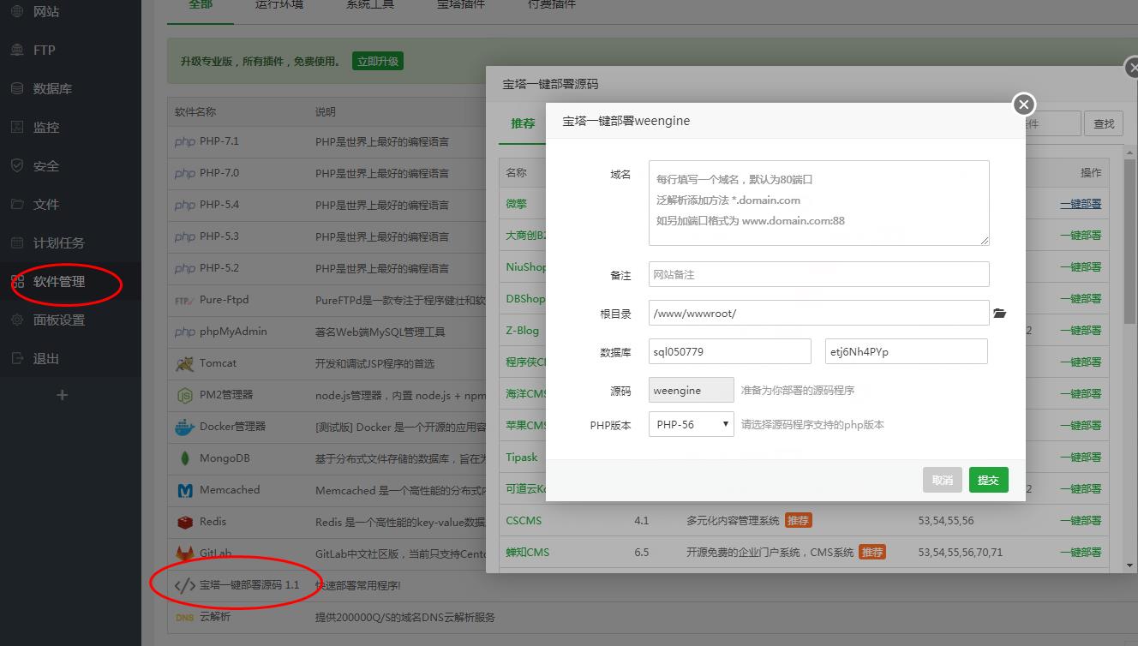Screen dimensions: 1138x646
Task: Click 一键部署 link for 微擎 row
Action: pos(1081,204)
